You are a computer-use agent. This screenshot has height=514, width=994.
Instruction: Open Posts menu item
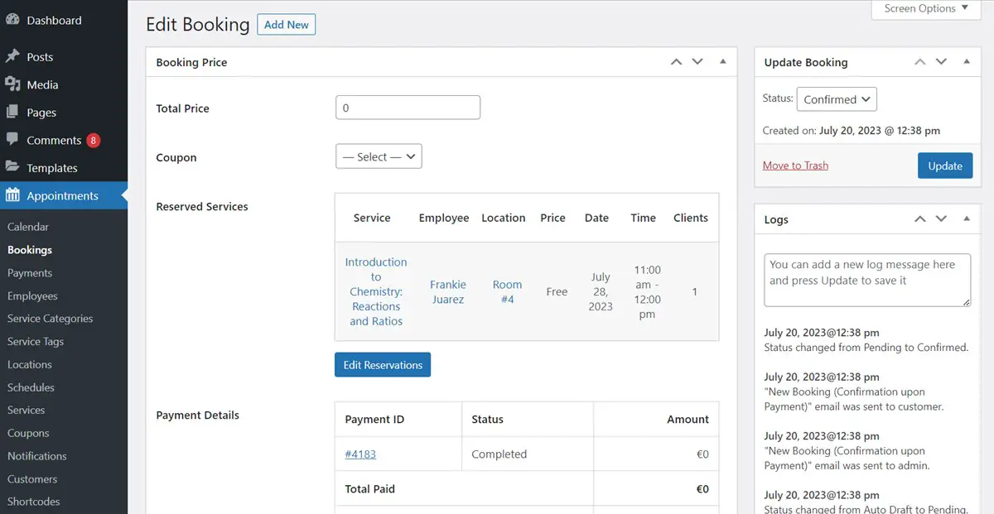click(x=40, y=57)
